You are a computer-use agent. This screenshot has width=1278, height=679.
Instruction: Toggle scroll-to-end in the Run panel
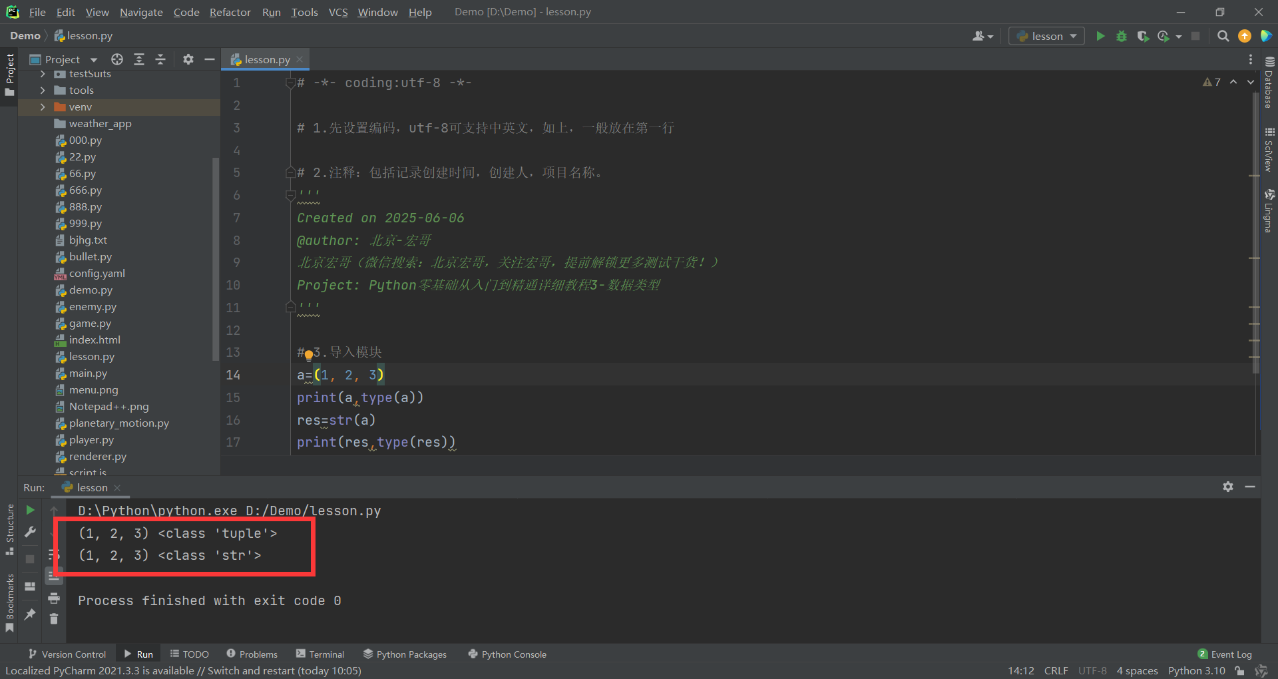pos(54,576)
